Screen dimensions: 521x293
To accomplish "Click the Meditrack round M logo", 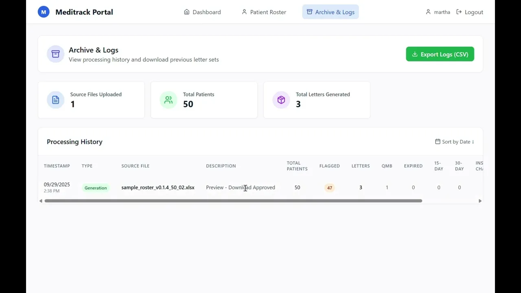I will pyautogui.click(x=44, y=12).
